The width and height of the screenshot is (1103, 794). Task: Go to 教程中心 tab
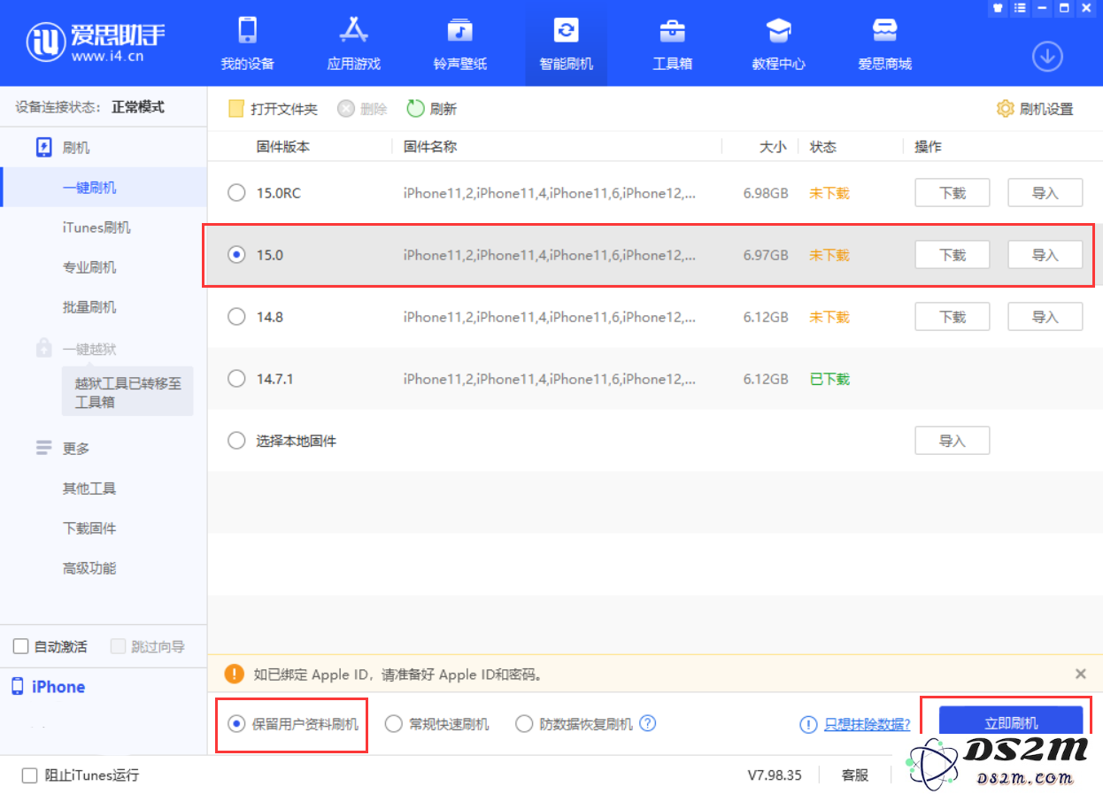click(778, 42)
